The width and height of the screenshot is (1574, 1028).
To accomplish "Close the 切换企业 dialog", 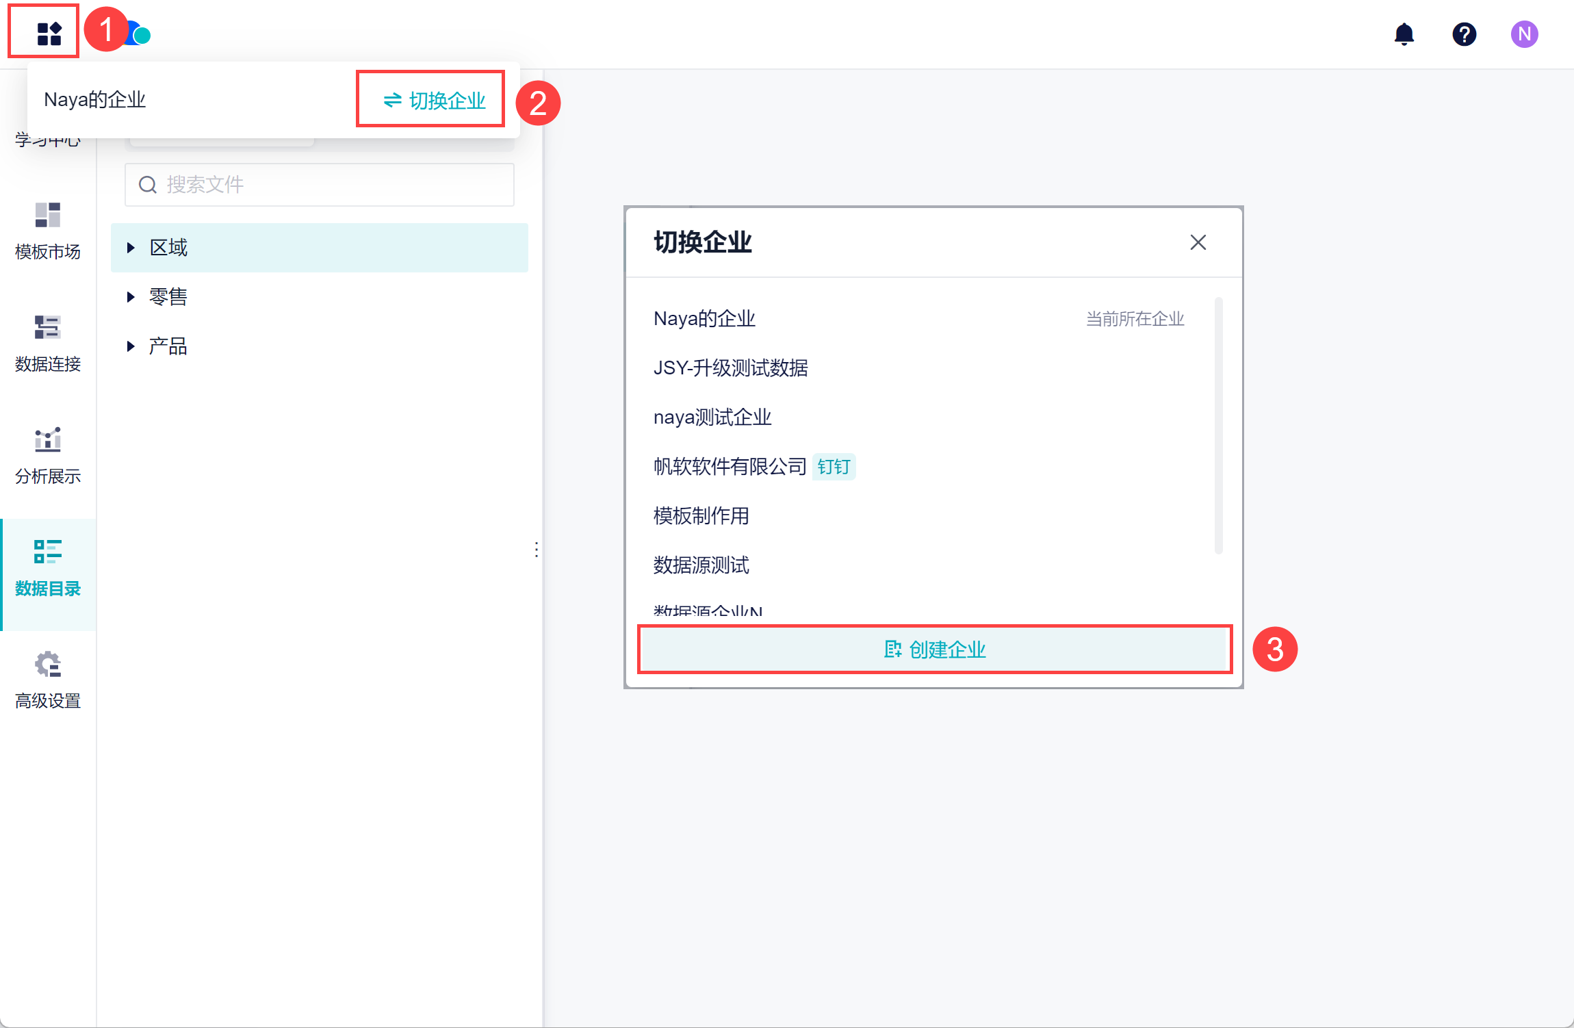I will [1198, 242].
